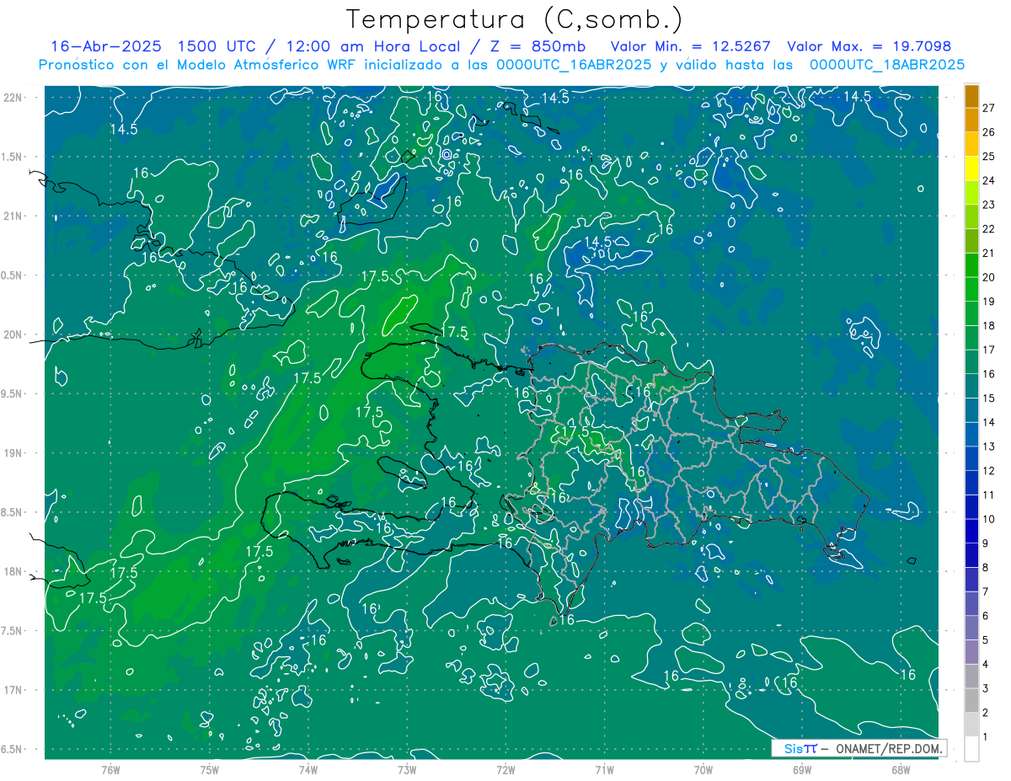Click the '68W' longitude axis label
Image resolution: width=1011 pixels, height=781 pixels.
click(x=901, y=769)
